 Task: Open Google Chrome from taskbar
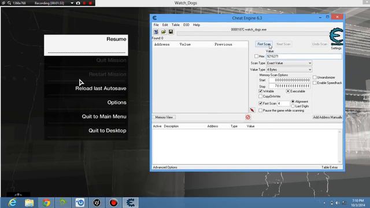[46, 203]
